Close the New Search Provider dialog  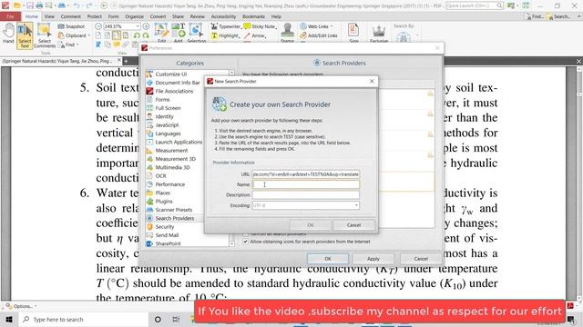click(x=372, y=81)
